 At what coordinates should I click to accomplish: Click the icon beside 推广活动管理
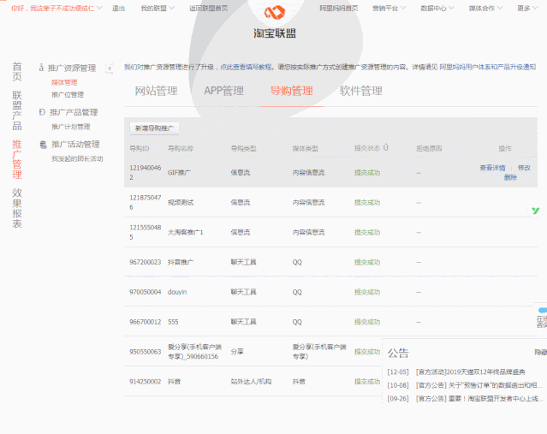tap(43, 145)
